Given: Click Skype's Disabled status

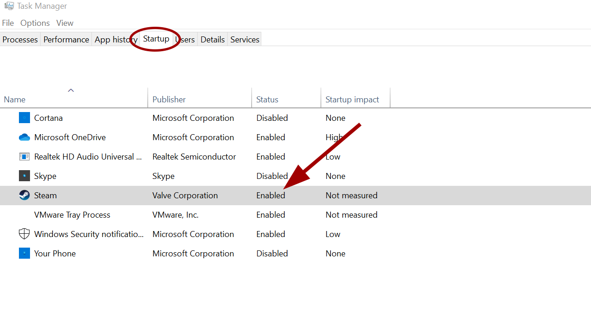Looking at the screenshot, I should point(272,176).
